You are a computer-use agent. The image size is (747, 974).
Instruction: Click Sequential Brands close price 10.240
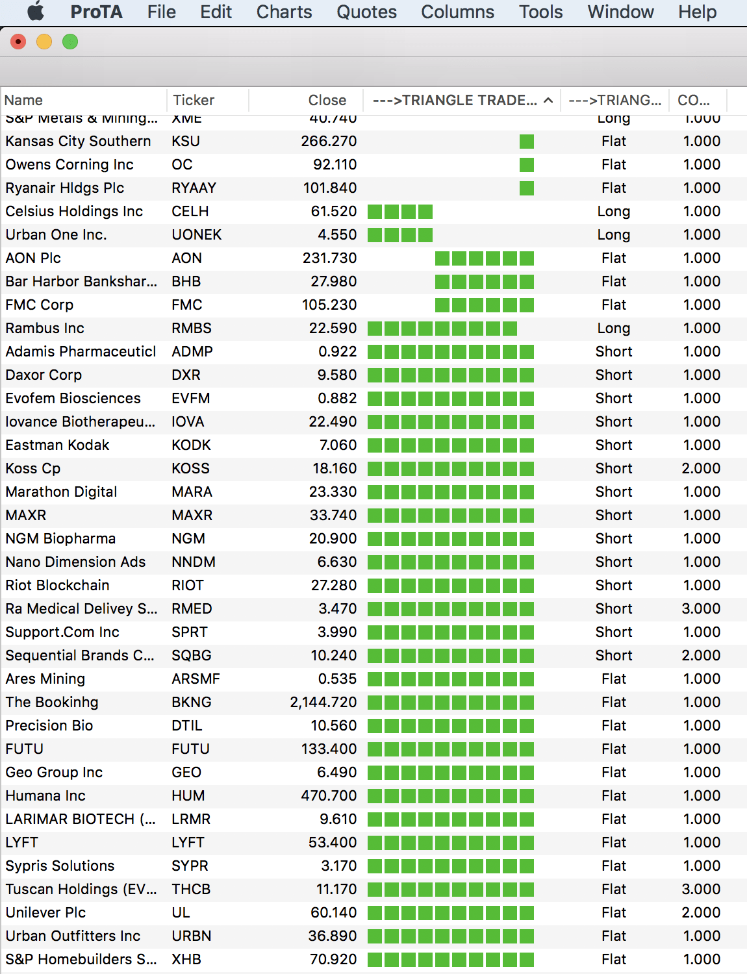[334, 655]
